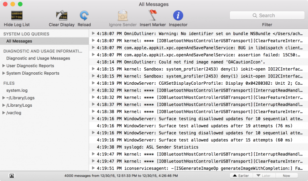Insert a marker using the flag icon

tap(153, 16)
